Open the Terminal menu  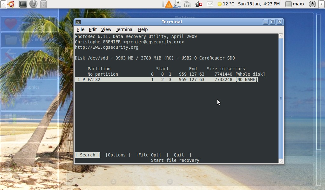124,29
